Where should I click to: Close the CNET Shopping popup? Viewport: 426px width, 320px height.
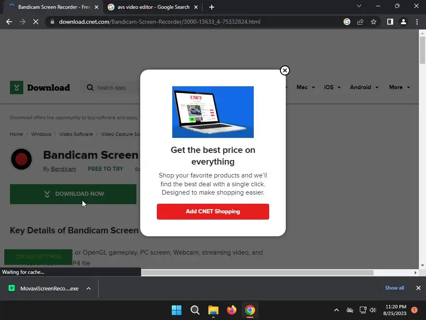285,70
